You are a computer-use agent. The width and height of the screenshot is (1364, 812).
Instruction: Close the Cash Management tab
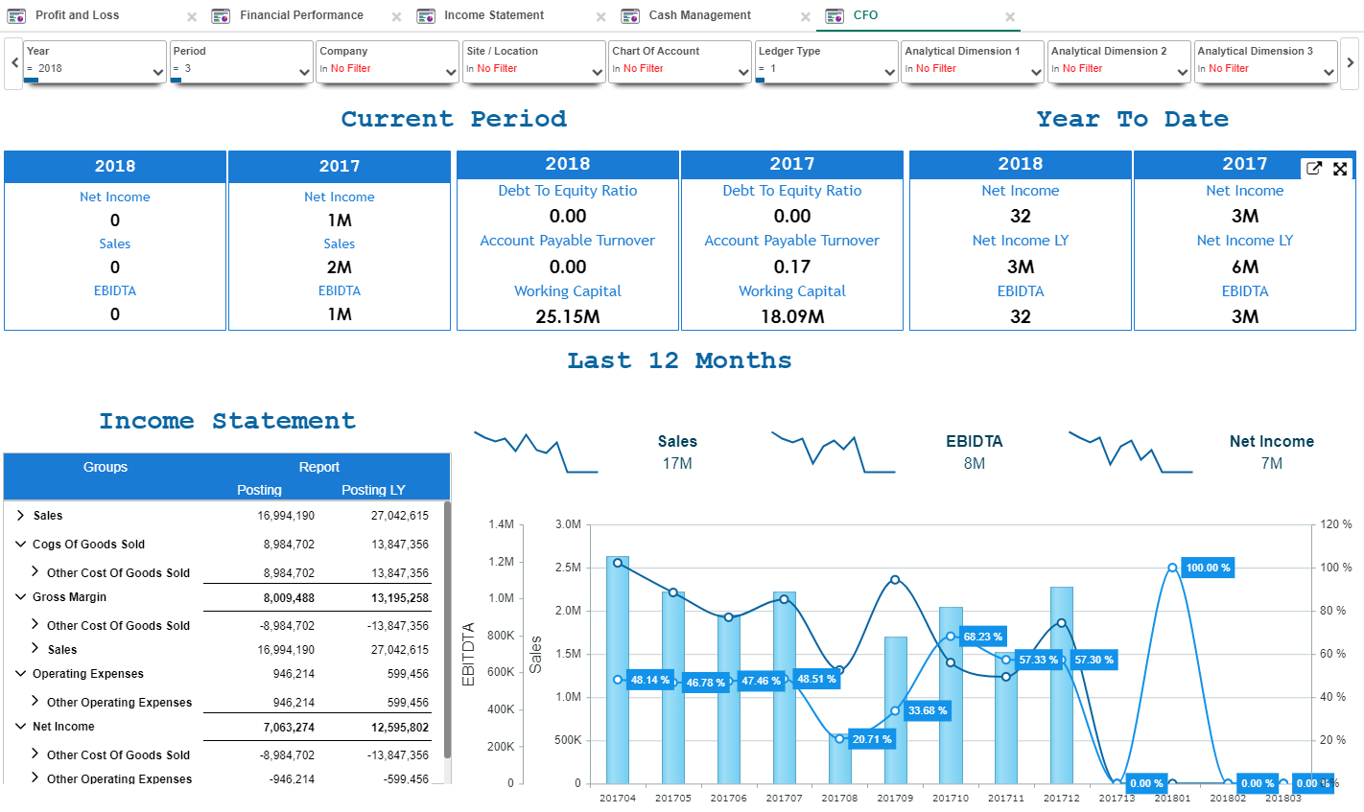(805, 17)
